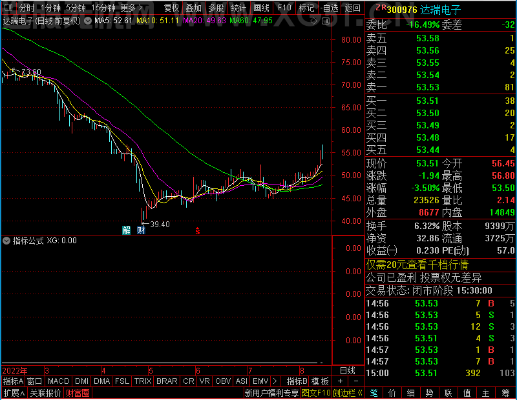The width and height of the screenshot is (517, 400).
Task: Select the 指标B tab
Action: (297, 381)
